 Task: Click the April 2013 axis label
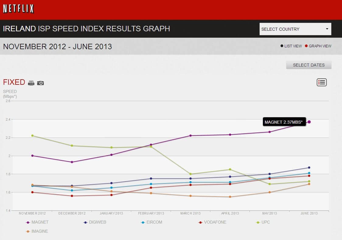[x=230, y=214]
